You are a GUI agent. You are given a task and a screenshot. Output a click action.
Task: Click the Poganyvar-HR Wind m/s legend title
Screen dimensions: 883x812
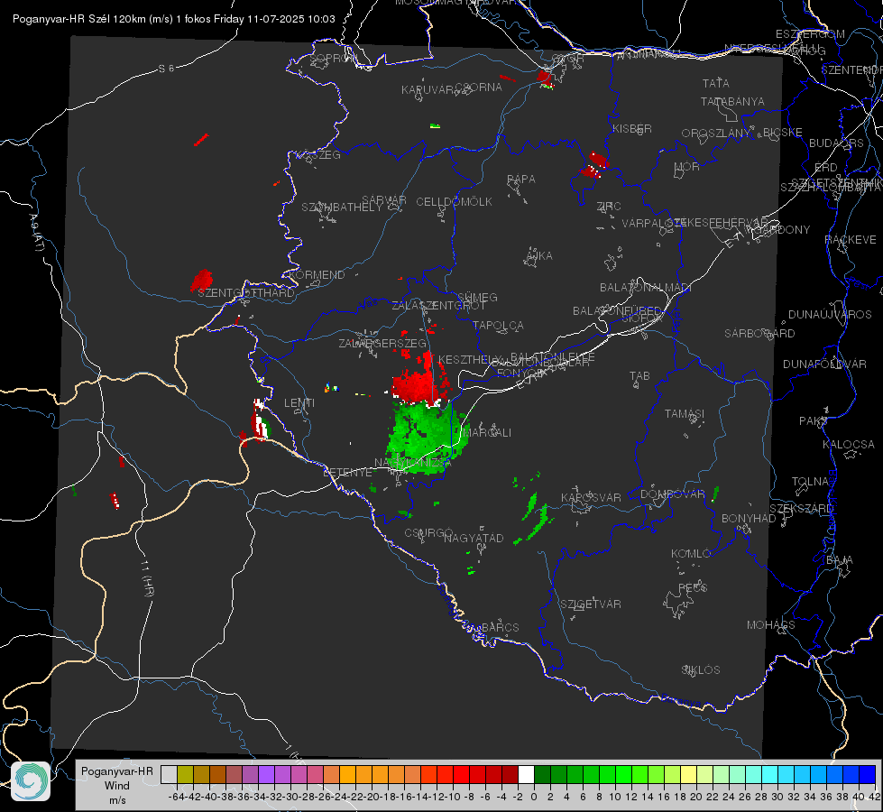(117, 785)
